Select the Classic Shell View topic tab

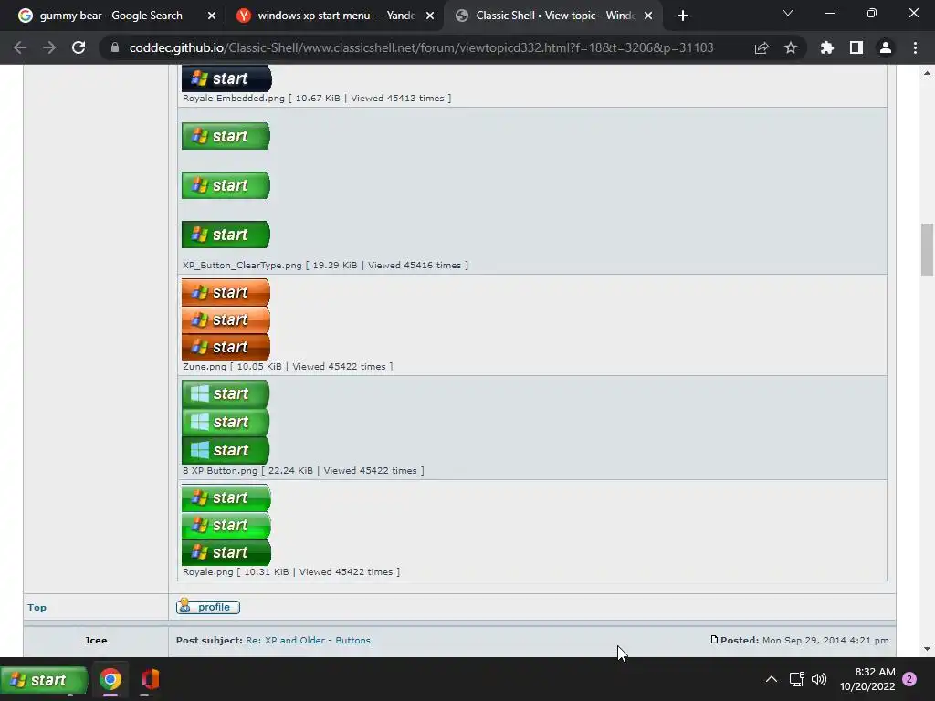tap(555, 16)
